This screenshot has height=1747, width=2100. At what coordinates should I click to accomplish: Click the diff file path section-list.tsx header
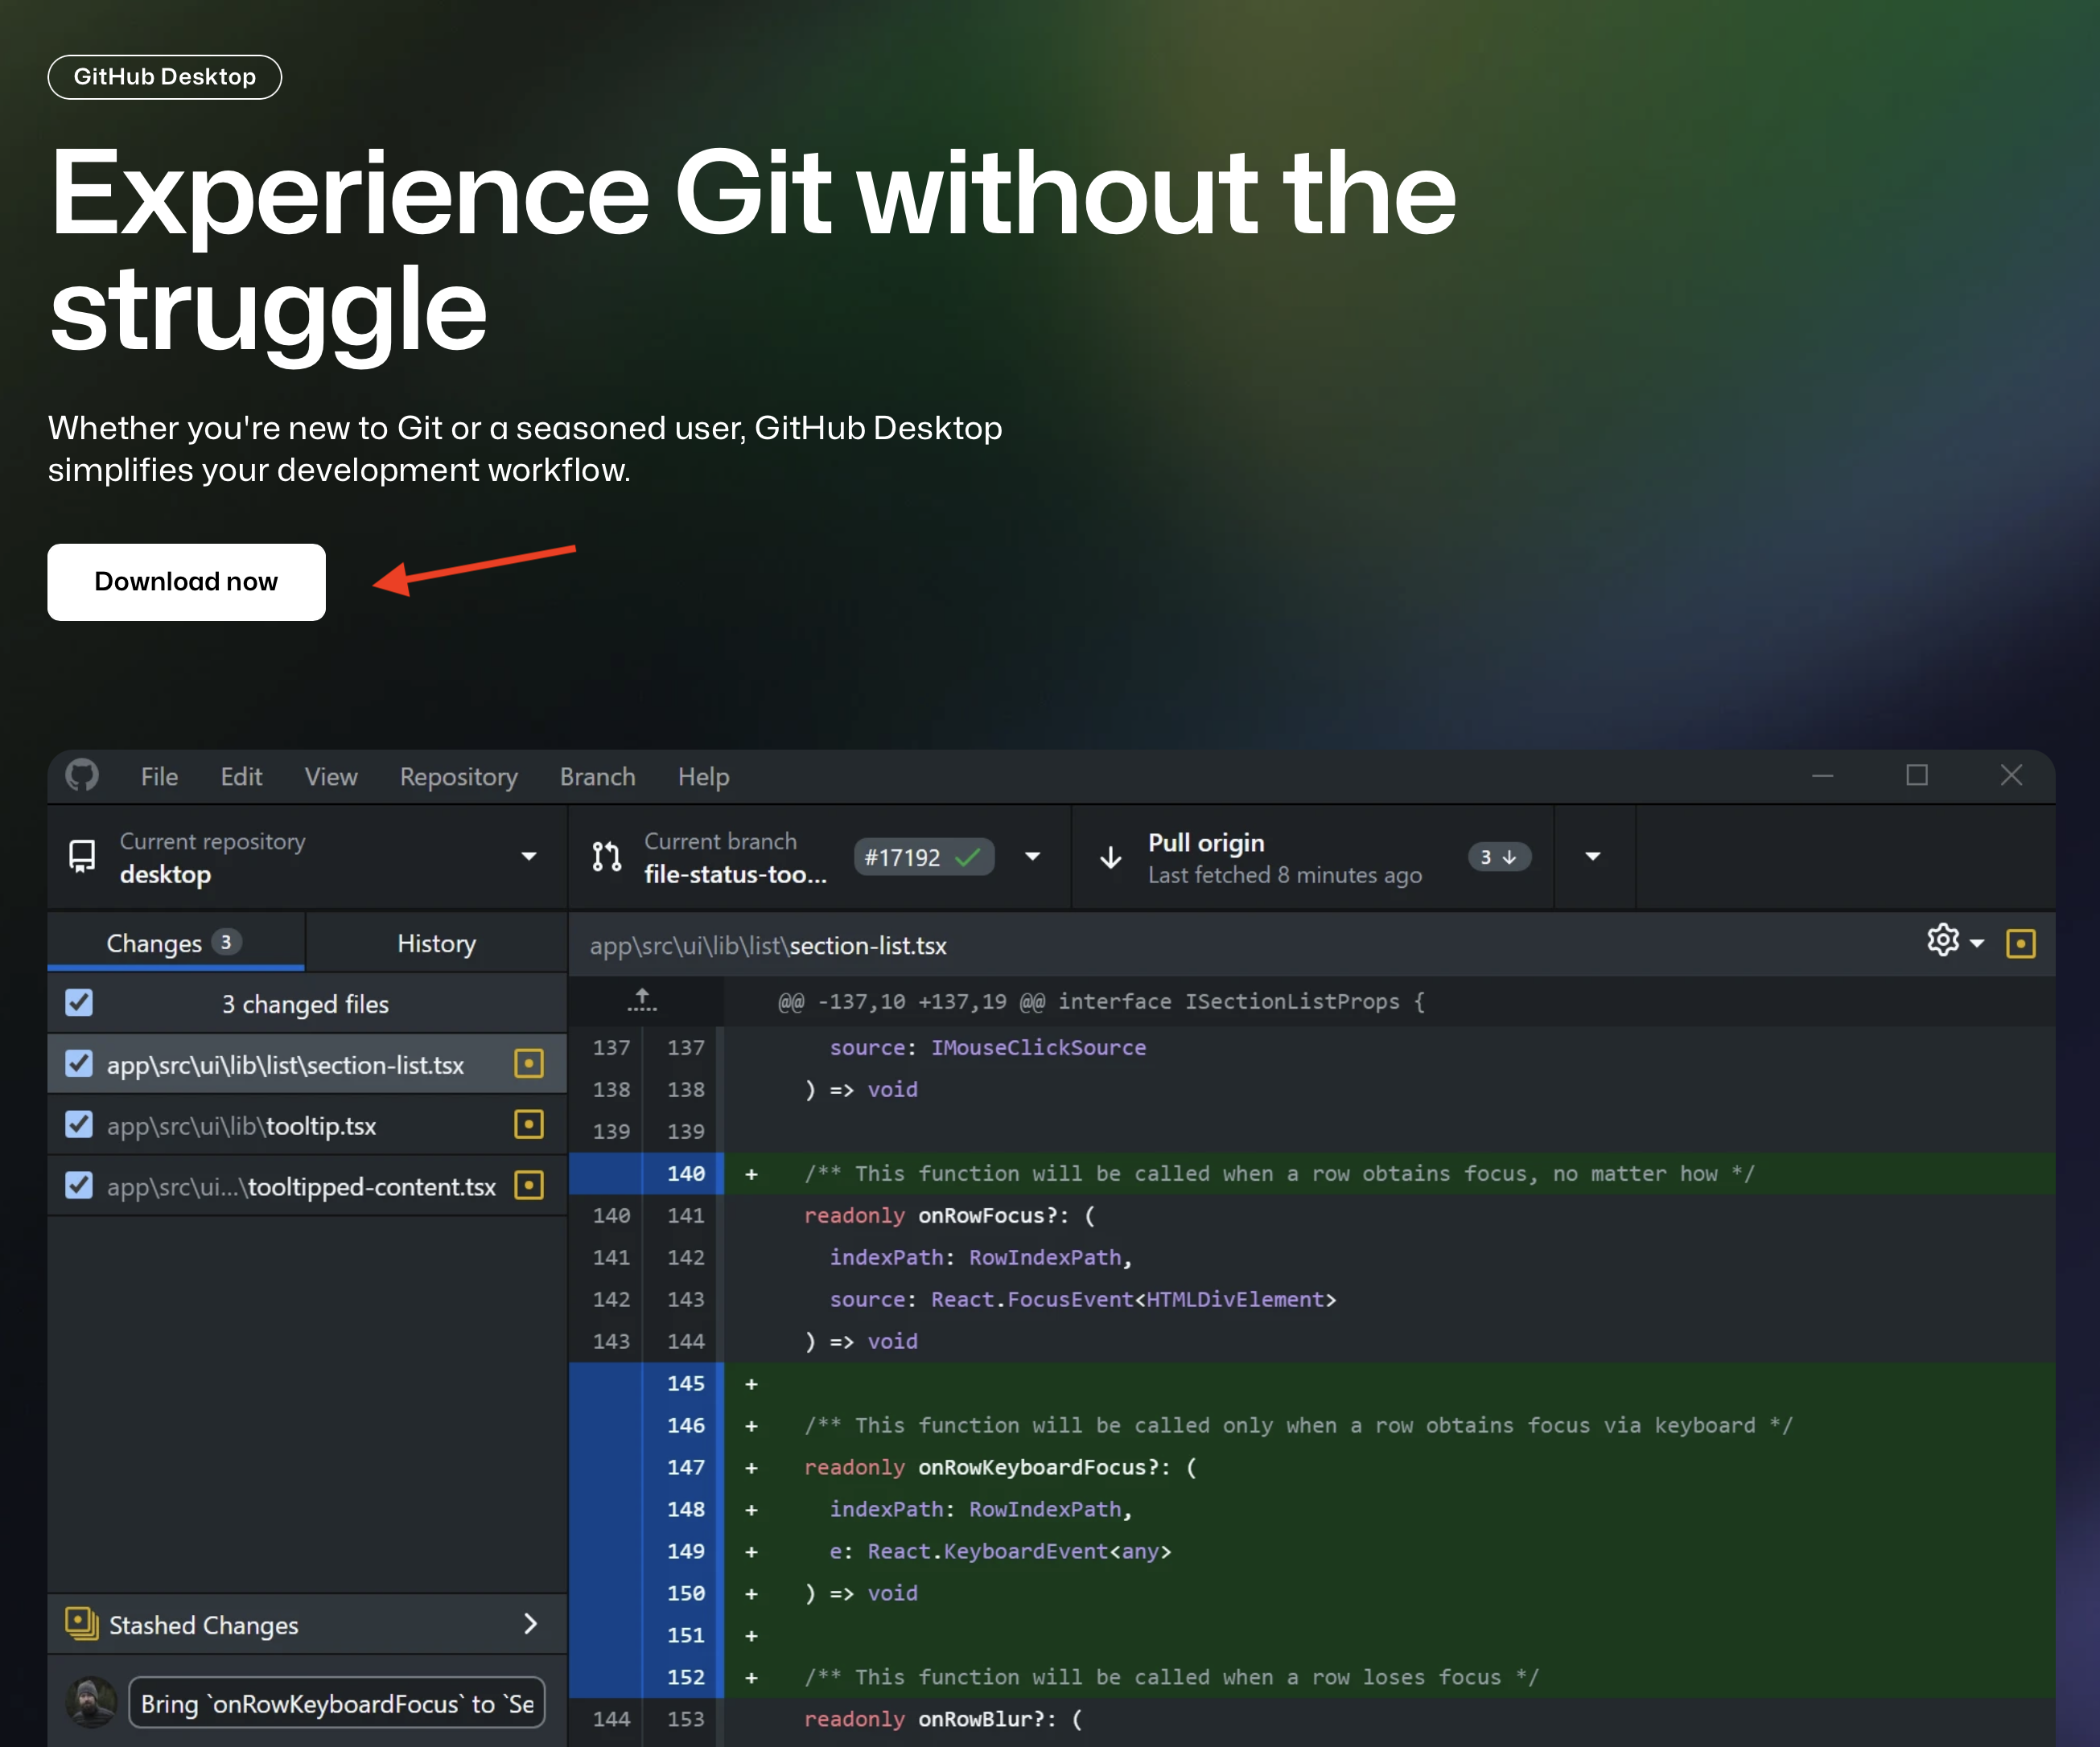(x=768, y=945)
